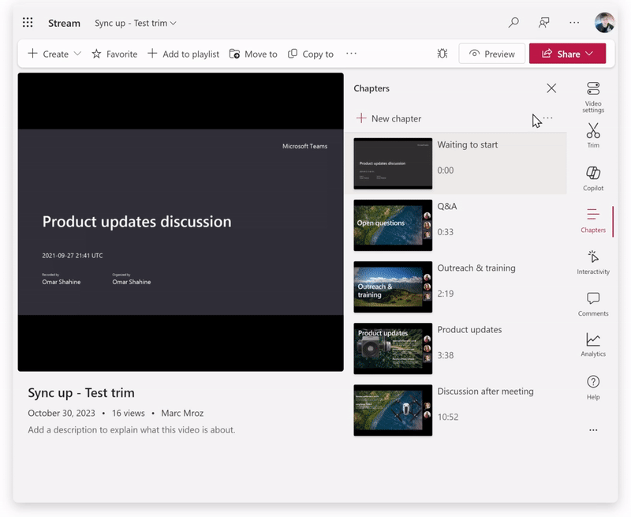
Task: Open the Analytics panel
Action: click(x=593, y=344)
